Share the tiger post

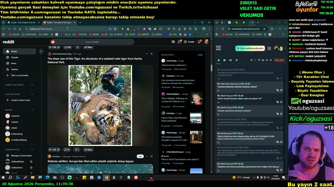88,150
